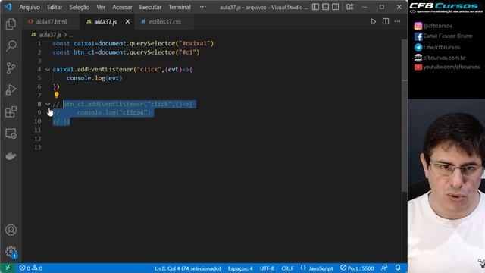
Task: Click the @cfbcursos Instagram link
Action: pos(433,26)
